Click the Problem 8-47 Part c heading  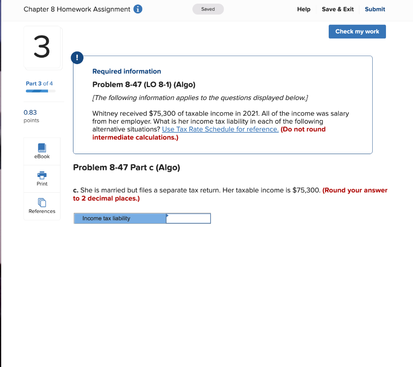click(126, 167)
